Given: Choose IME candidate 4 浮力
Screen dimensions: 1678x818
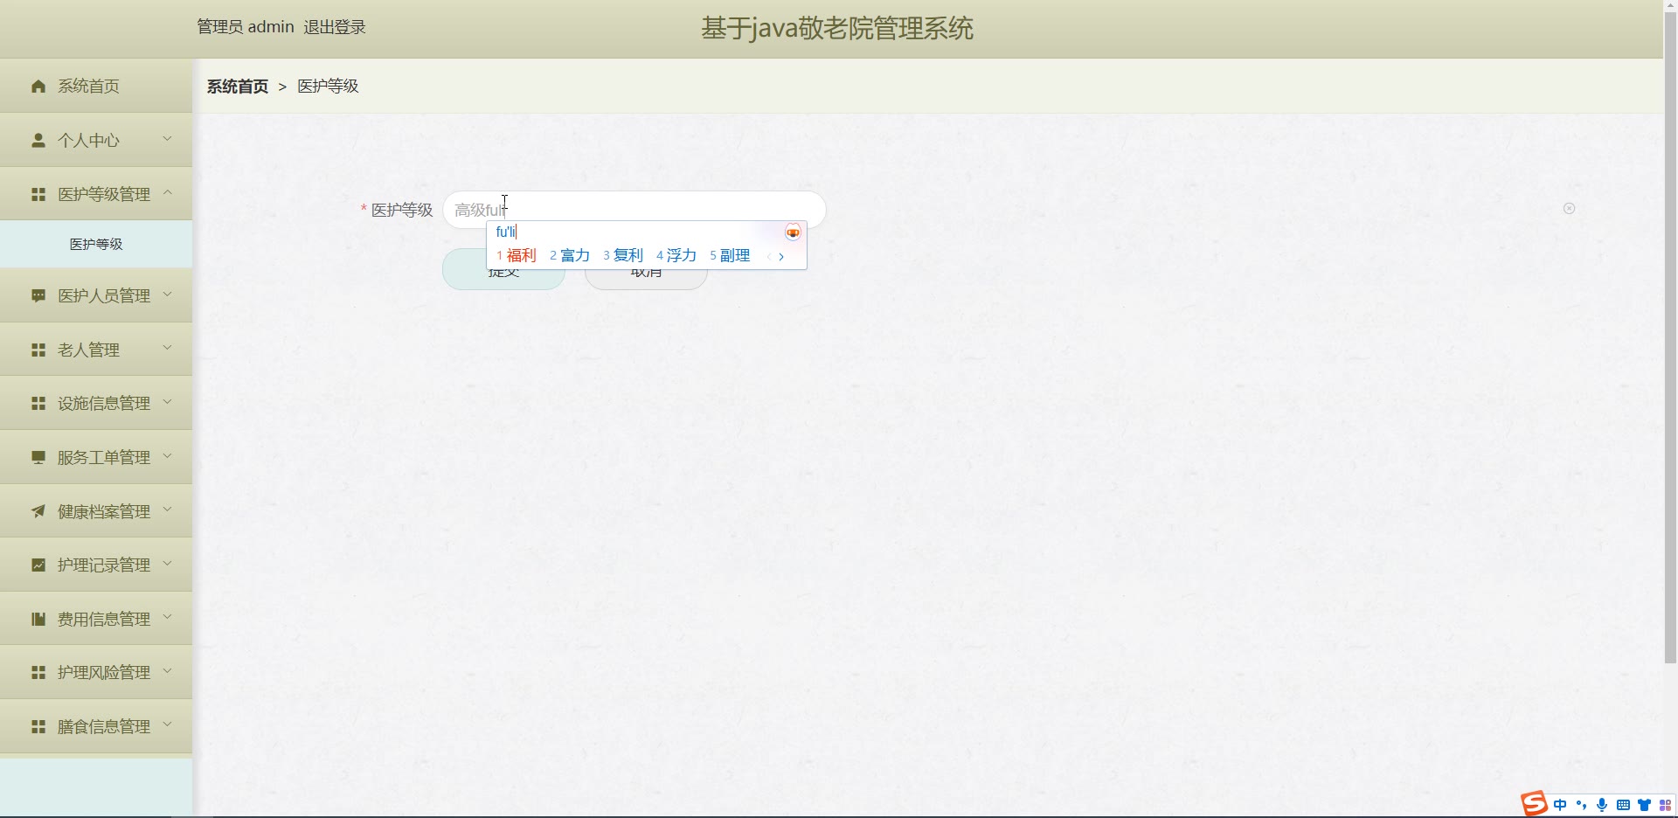Looking at the screenshot, I should coord(676,255).
